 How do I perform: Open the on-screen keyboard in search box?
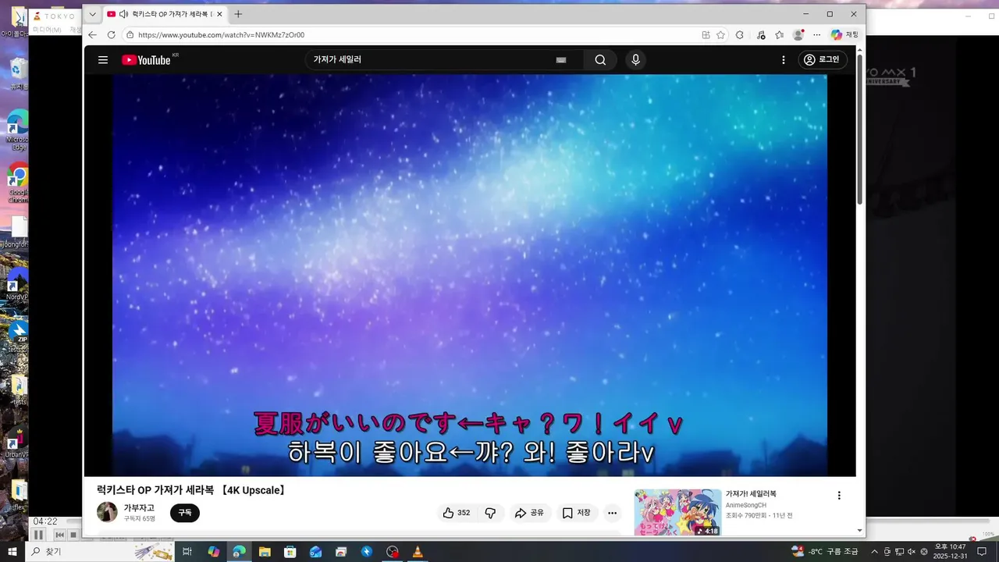click(x=560, y=60)
